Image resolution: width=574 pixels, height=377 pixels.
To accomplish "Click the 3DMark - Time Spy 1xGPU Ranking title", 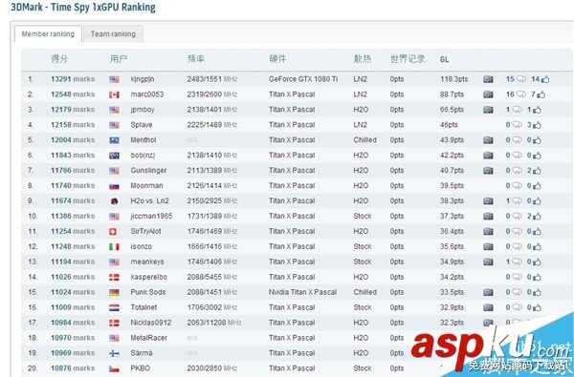I will 83,8.
